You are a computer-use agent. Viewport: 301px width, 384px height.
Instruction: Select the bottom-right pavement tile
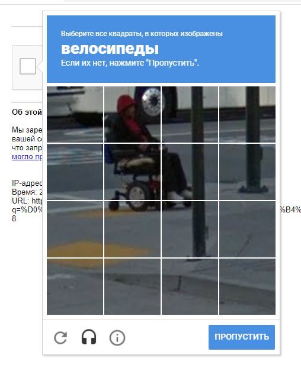coord(247,286)
